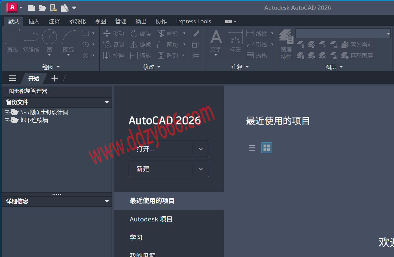
Task: Collapse the 详细信息 section
Action: [x=107, y=201]
